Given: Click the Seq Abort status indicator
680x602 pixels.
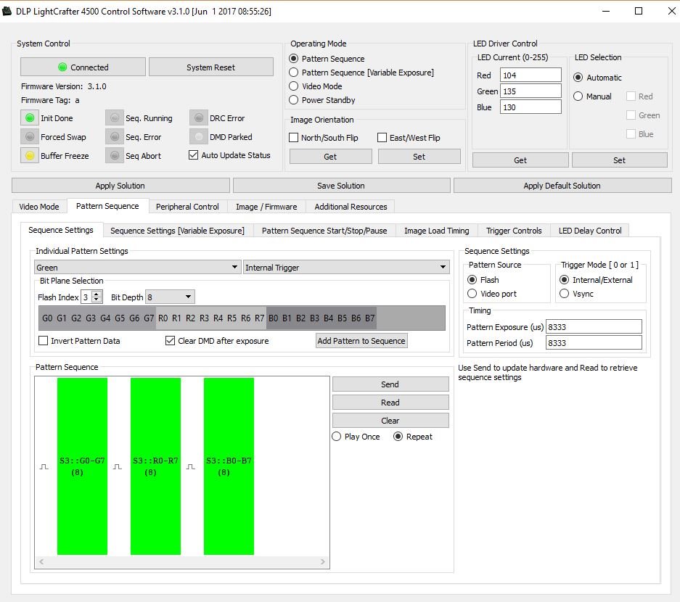Looking at the screenshot, I should (115, 156).
